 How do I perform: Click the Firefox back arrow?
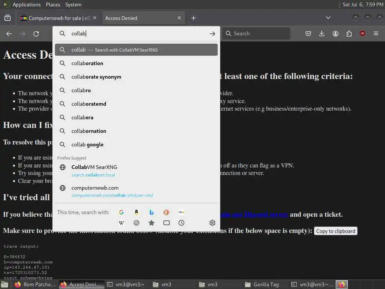9,33
